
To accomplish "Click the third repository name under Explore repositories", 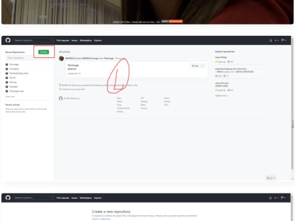I will (x=222, y=83).
